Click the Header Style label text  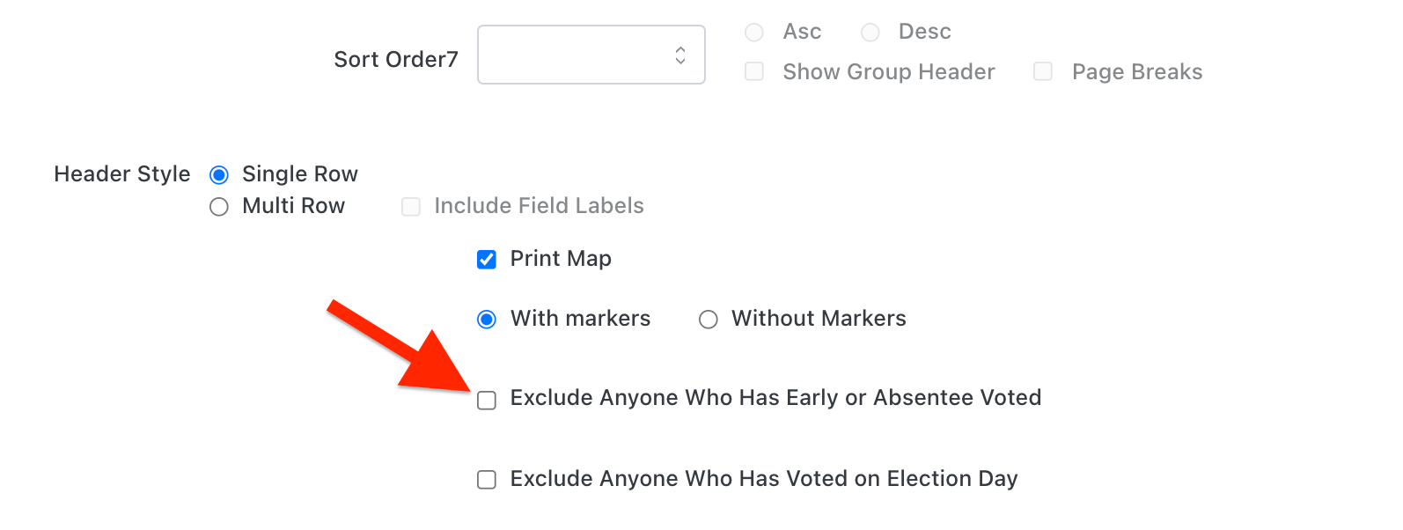click(x=122, y=174)
